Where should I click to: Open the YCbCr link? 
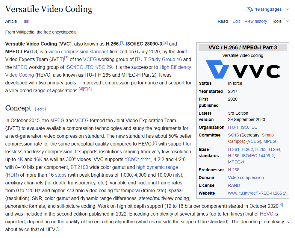(132, 160)
